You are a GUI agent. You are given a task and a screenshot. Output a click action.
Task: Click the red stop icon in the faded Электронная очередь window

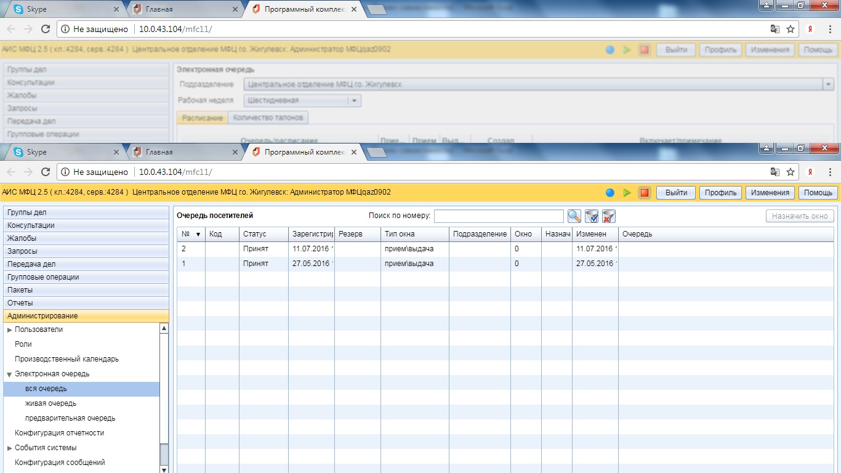645,50
